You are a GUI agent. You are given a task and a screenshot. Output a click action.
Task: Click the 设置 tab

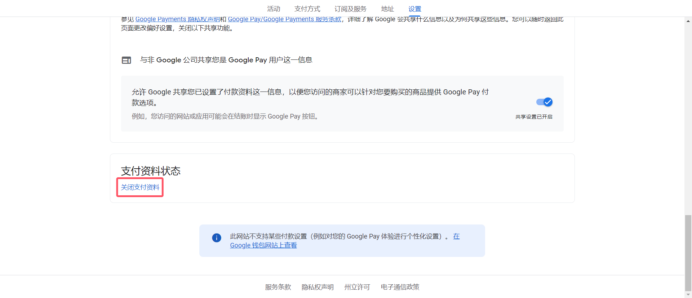click(x=414, y=9)
